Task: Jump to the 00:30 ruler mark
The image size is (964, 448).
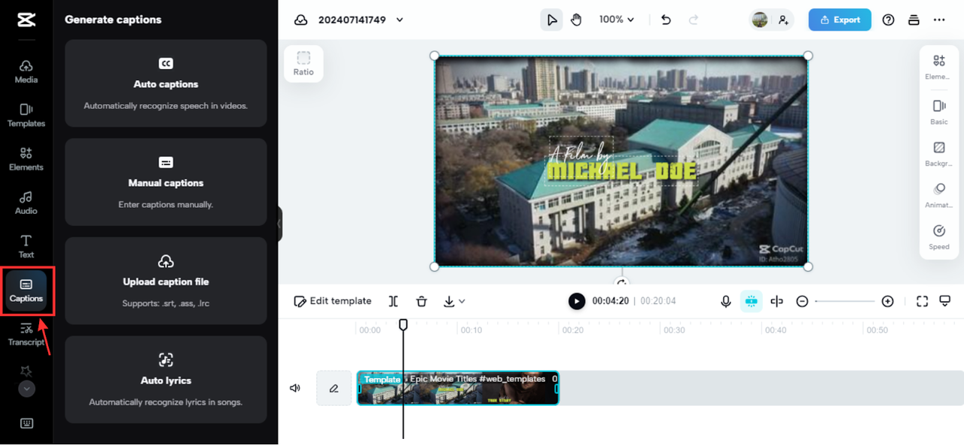Action: point(674,330)
